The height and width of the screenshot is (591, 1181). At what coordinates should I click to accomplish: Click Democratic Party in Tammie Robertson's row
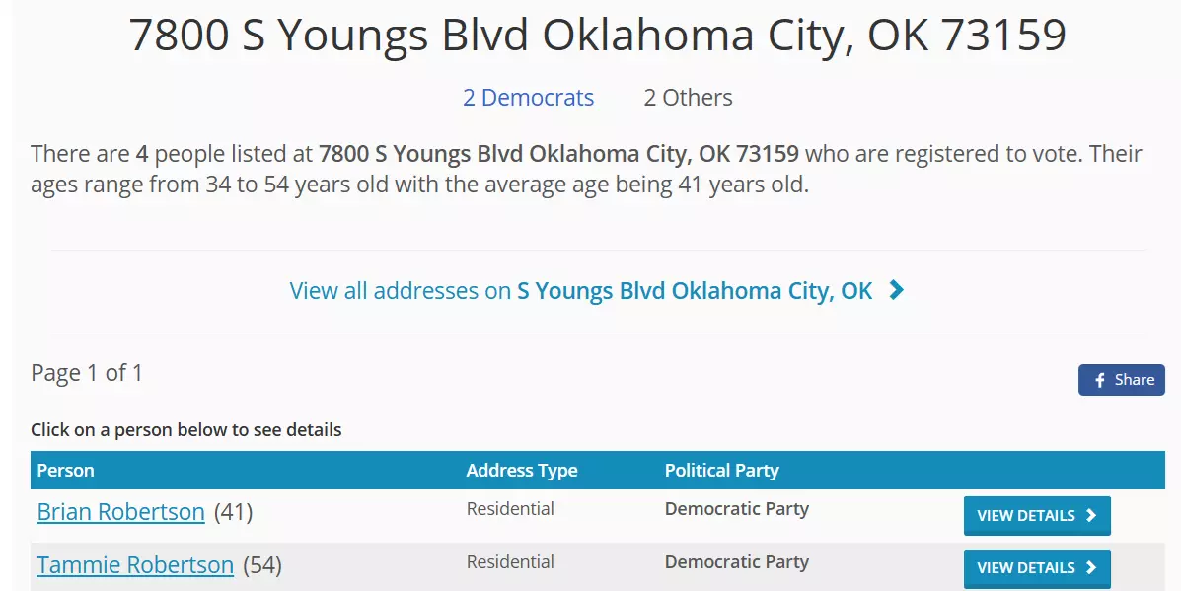[x=736, y=562]
